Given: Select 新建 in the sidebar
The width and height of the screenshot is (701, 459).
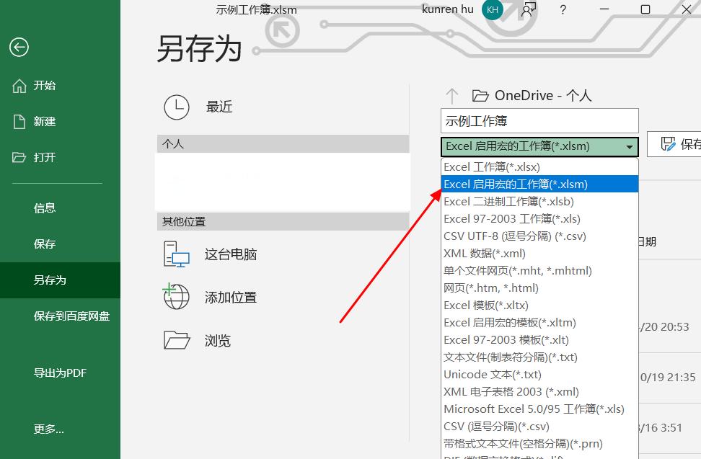Looking at the screenshot, I should (x=60, y=122).
